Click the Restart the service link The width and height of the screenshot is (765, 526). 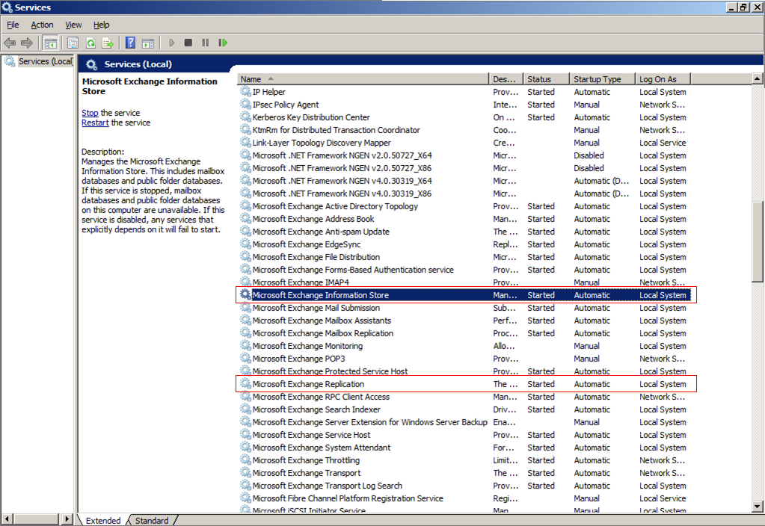95,123
